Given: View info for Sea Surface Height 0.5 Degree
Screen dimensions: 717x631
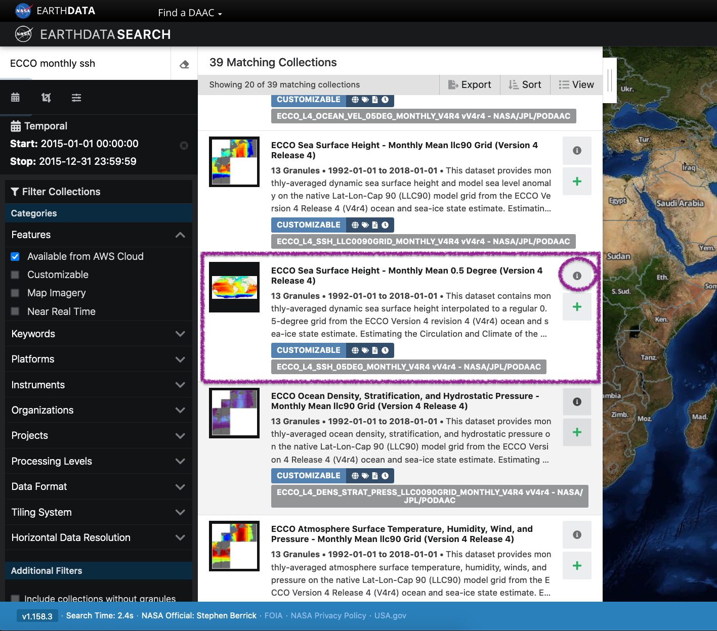Looking at the screenshot, I should tap(577, 276).
